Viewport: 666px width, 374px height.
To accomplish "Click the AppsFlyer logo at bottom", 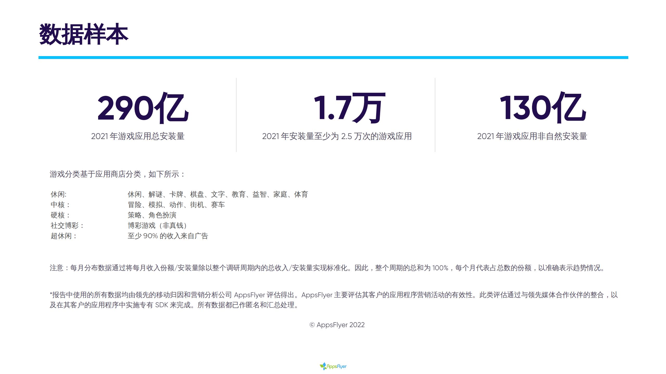I will [333, 366].
